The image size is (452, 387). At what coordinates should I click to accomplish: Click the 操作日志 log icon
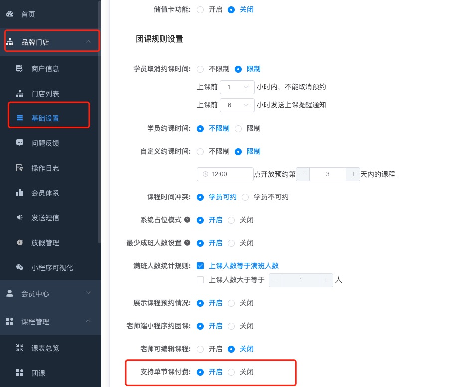pyautogui.click(x=20, y=168)
